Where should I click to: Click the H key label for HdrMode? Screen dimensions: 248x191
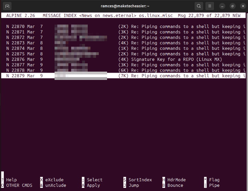tap(163, 180)
